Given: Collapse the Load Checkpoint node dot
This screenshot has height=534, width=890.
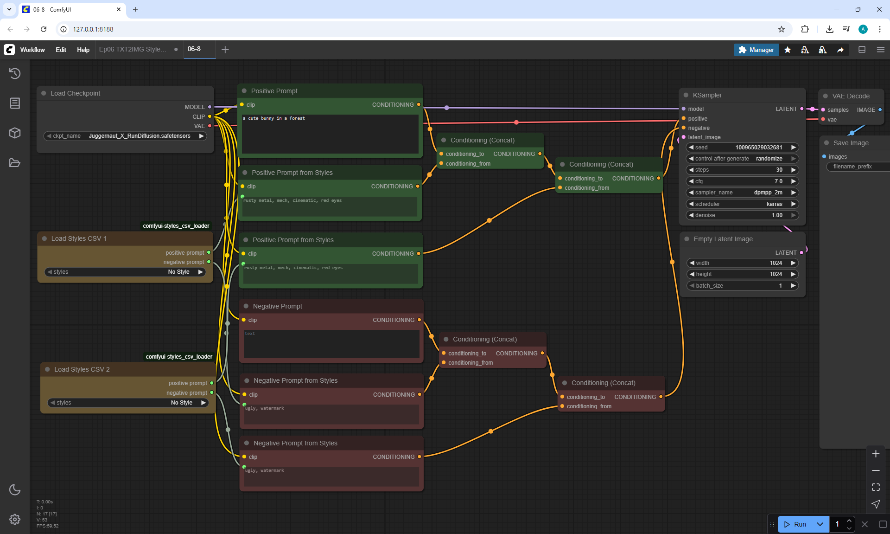Looking at the screenshot, I should pyautogui.click(x=44, y=93).
